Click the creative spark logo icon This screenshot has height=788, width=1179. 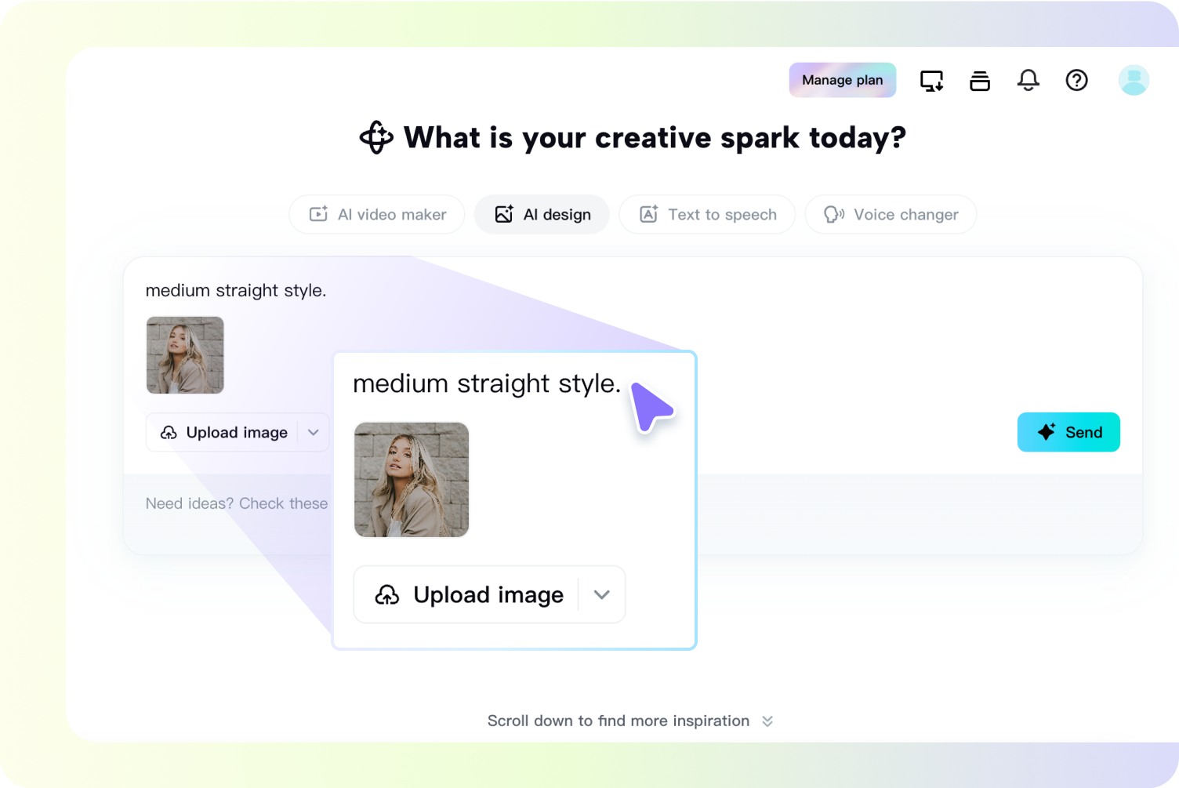click(376, 137)
